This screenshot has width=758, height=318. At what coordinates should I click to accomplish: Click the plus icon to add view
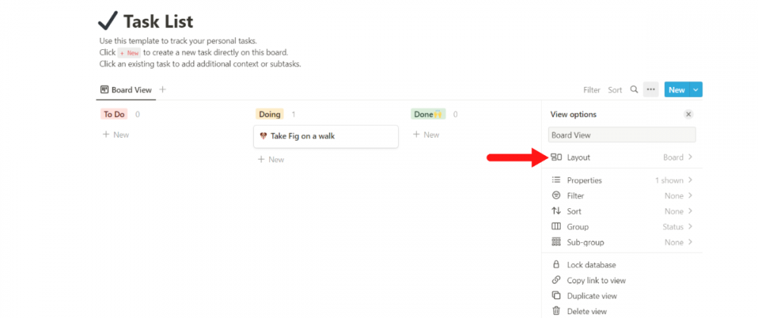[162, 90]
